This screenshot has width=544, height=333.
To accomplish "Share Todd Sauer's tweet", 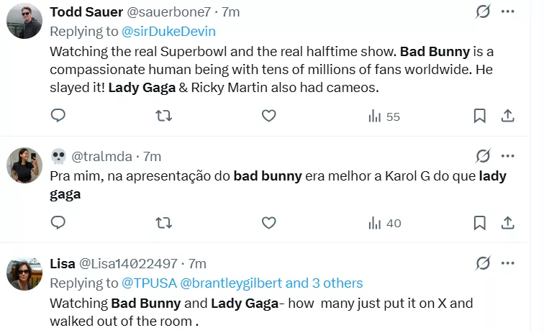I will coord(507,116).
